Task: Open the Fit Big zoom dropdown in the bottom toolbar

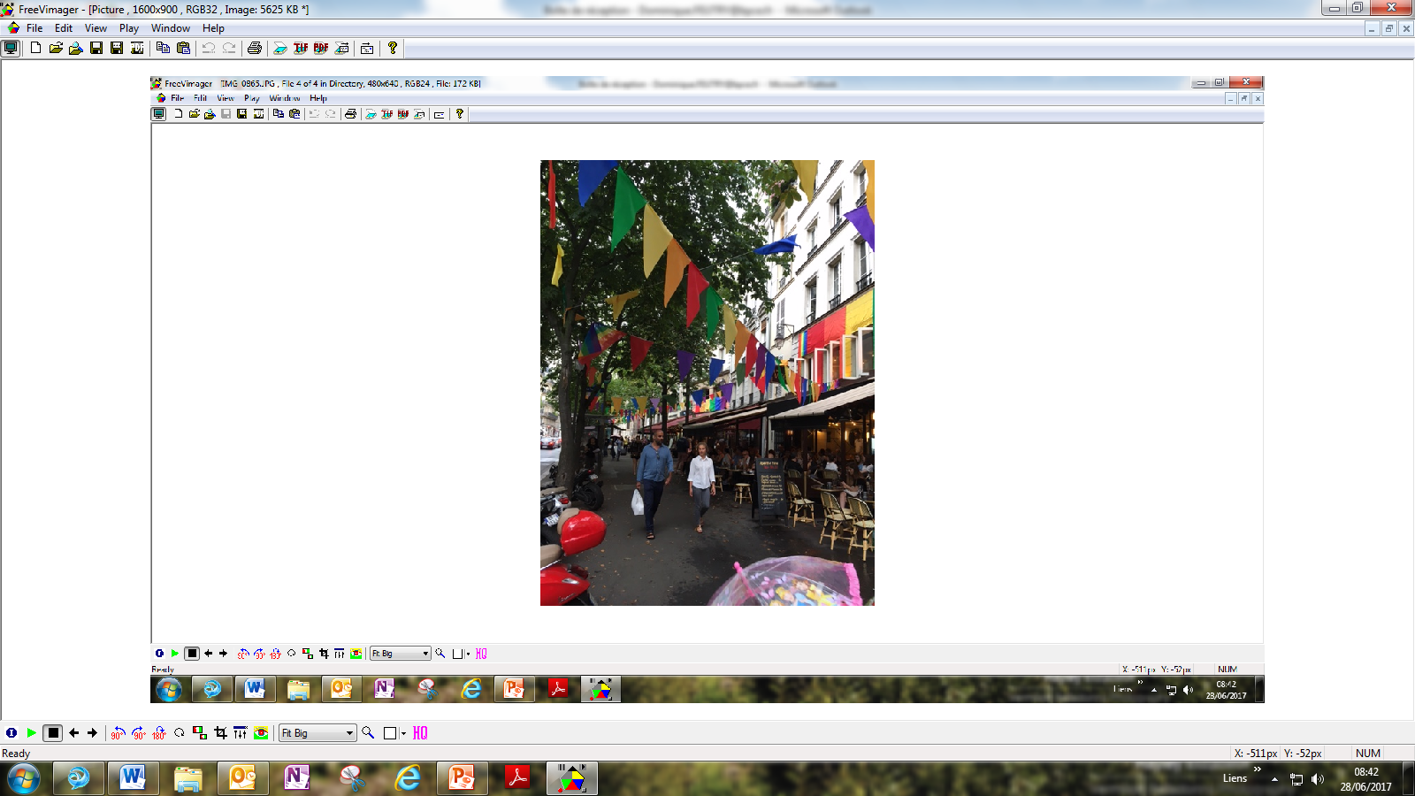Action: [x=349, y=733]
